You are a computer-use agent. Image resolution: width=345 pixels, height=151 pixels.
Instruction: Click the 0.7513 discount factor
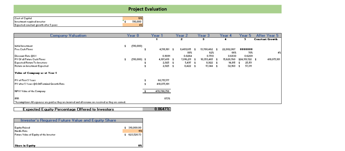click(x=211, y=56)
